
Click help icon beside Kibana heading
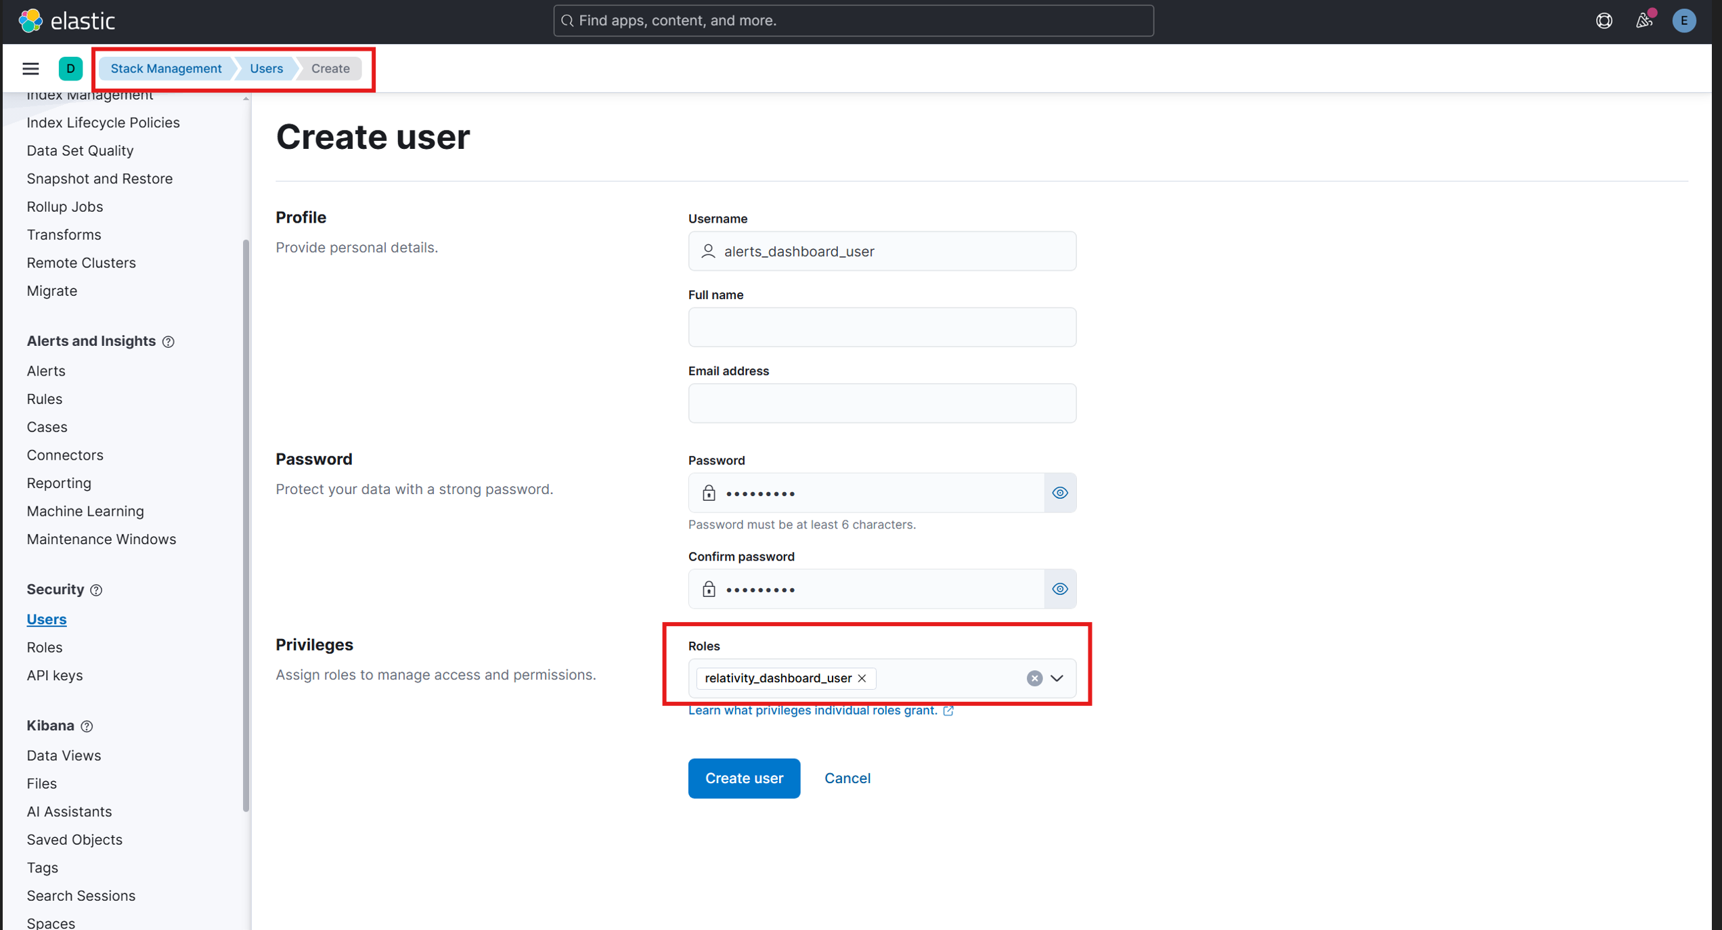point(87,726)
